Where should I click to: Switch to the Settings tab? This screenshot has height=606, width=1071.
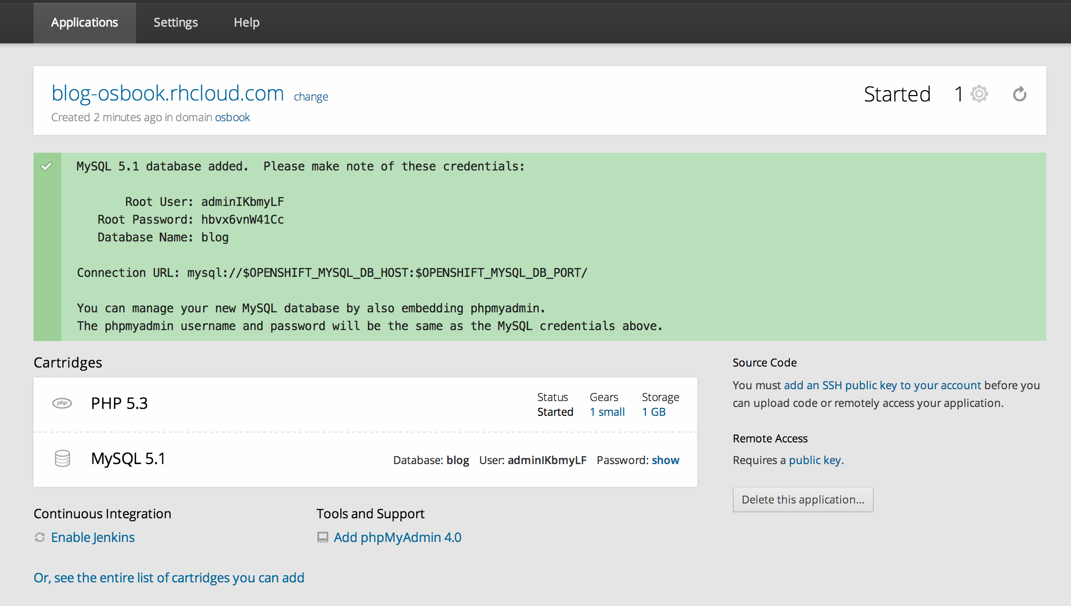click(176, 22)
